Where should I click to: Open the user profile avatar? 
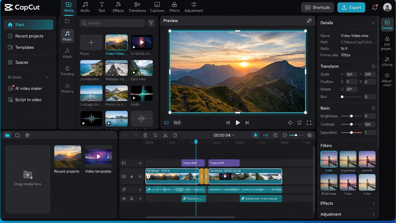tap(387, 7)
